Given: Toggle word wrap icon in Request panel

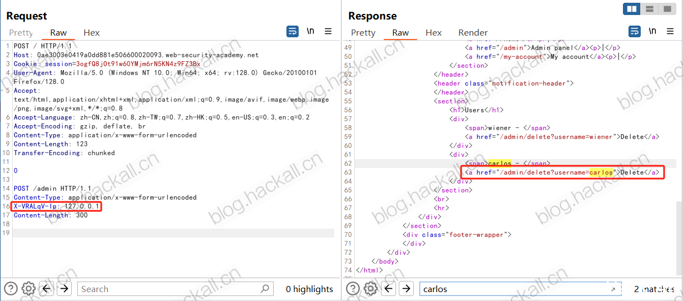Looking at the screenshot, I should coord(293,31).
